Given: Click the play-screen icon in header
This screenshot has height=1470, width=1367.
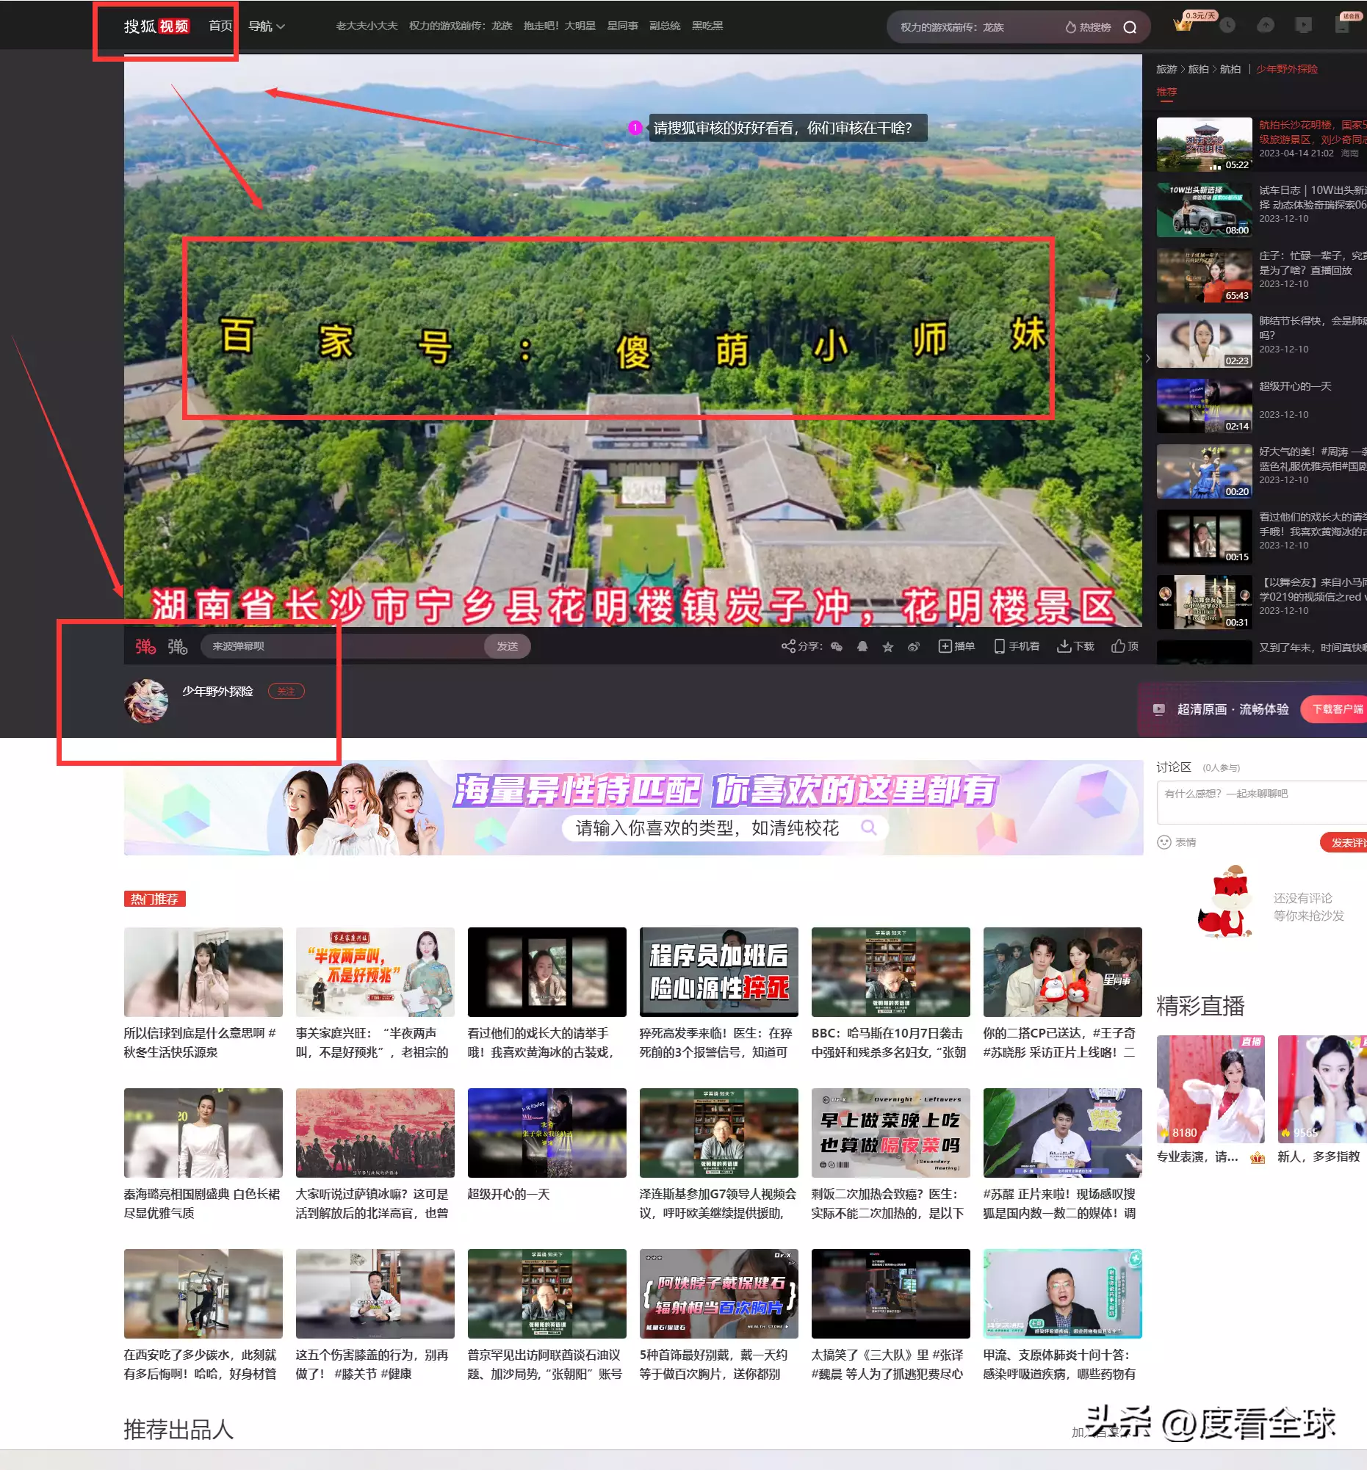Looking at the screenshot, I should [1303, 25].
